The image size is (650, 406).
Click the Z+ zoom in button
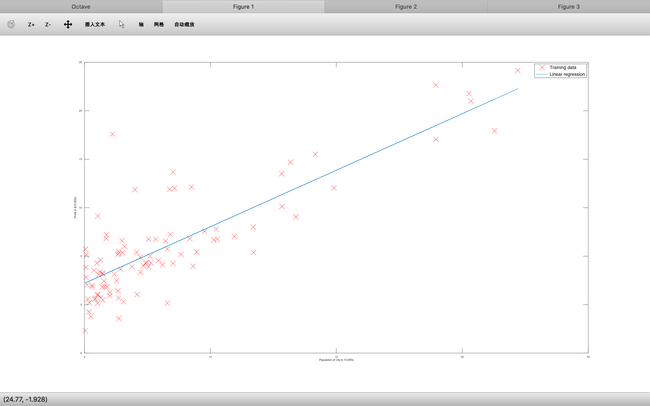[x=31, y=24]
